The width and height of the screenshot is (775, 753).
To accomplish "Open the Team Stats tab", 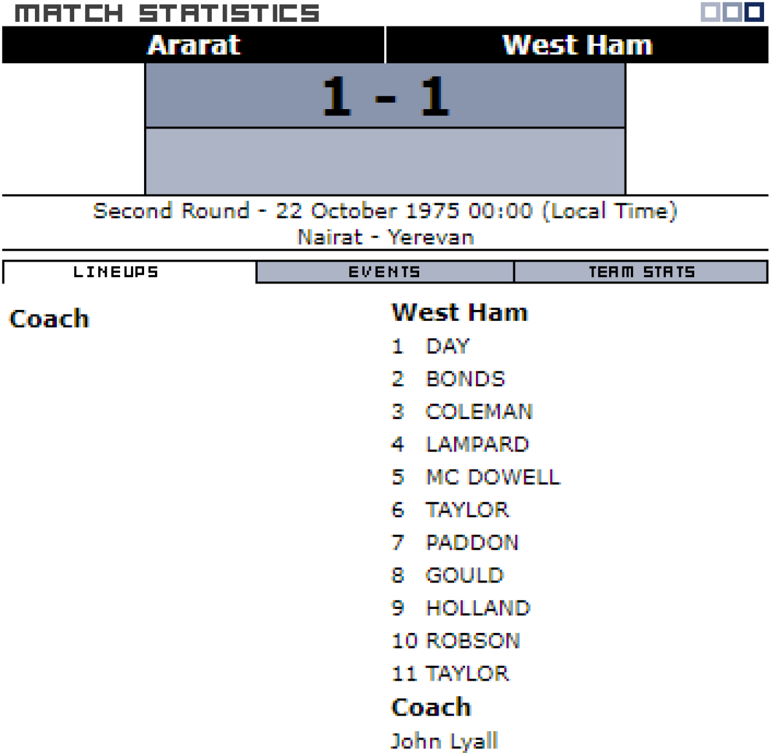I will coord(641,272).
